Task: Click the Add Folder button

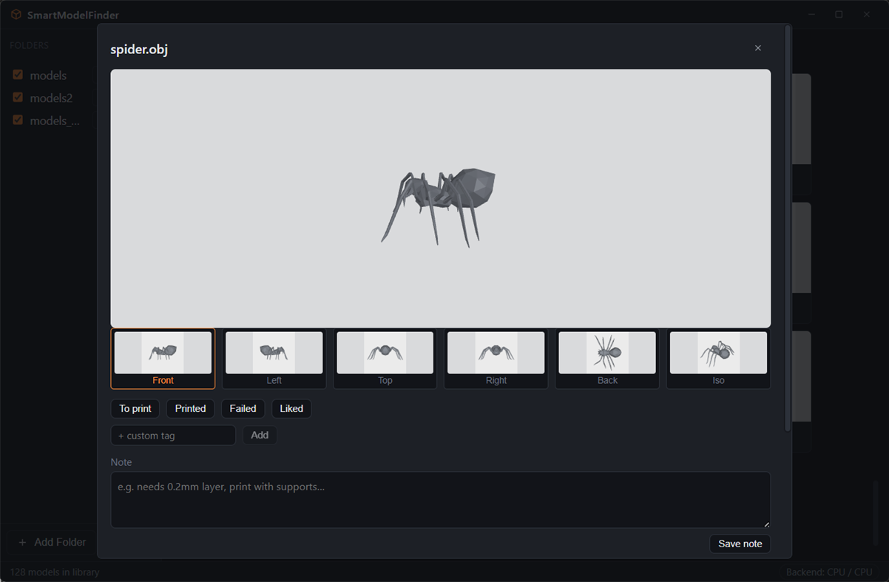Action: pos(52,542)
